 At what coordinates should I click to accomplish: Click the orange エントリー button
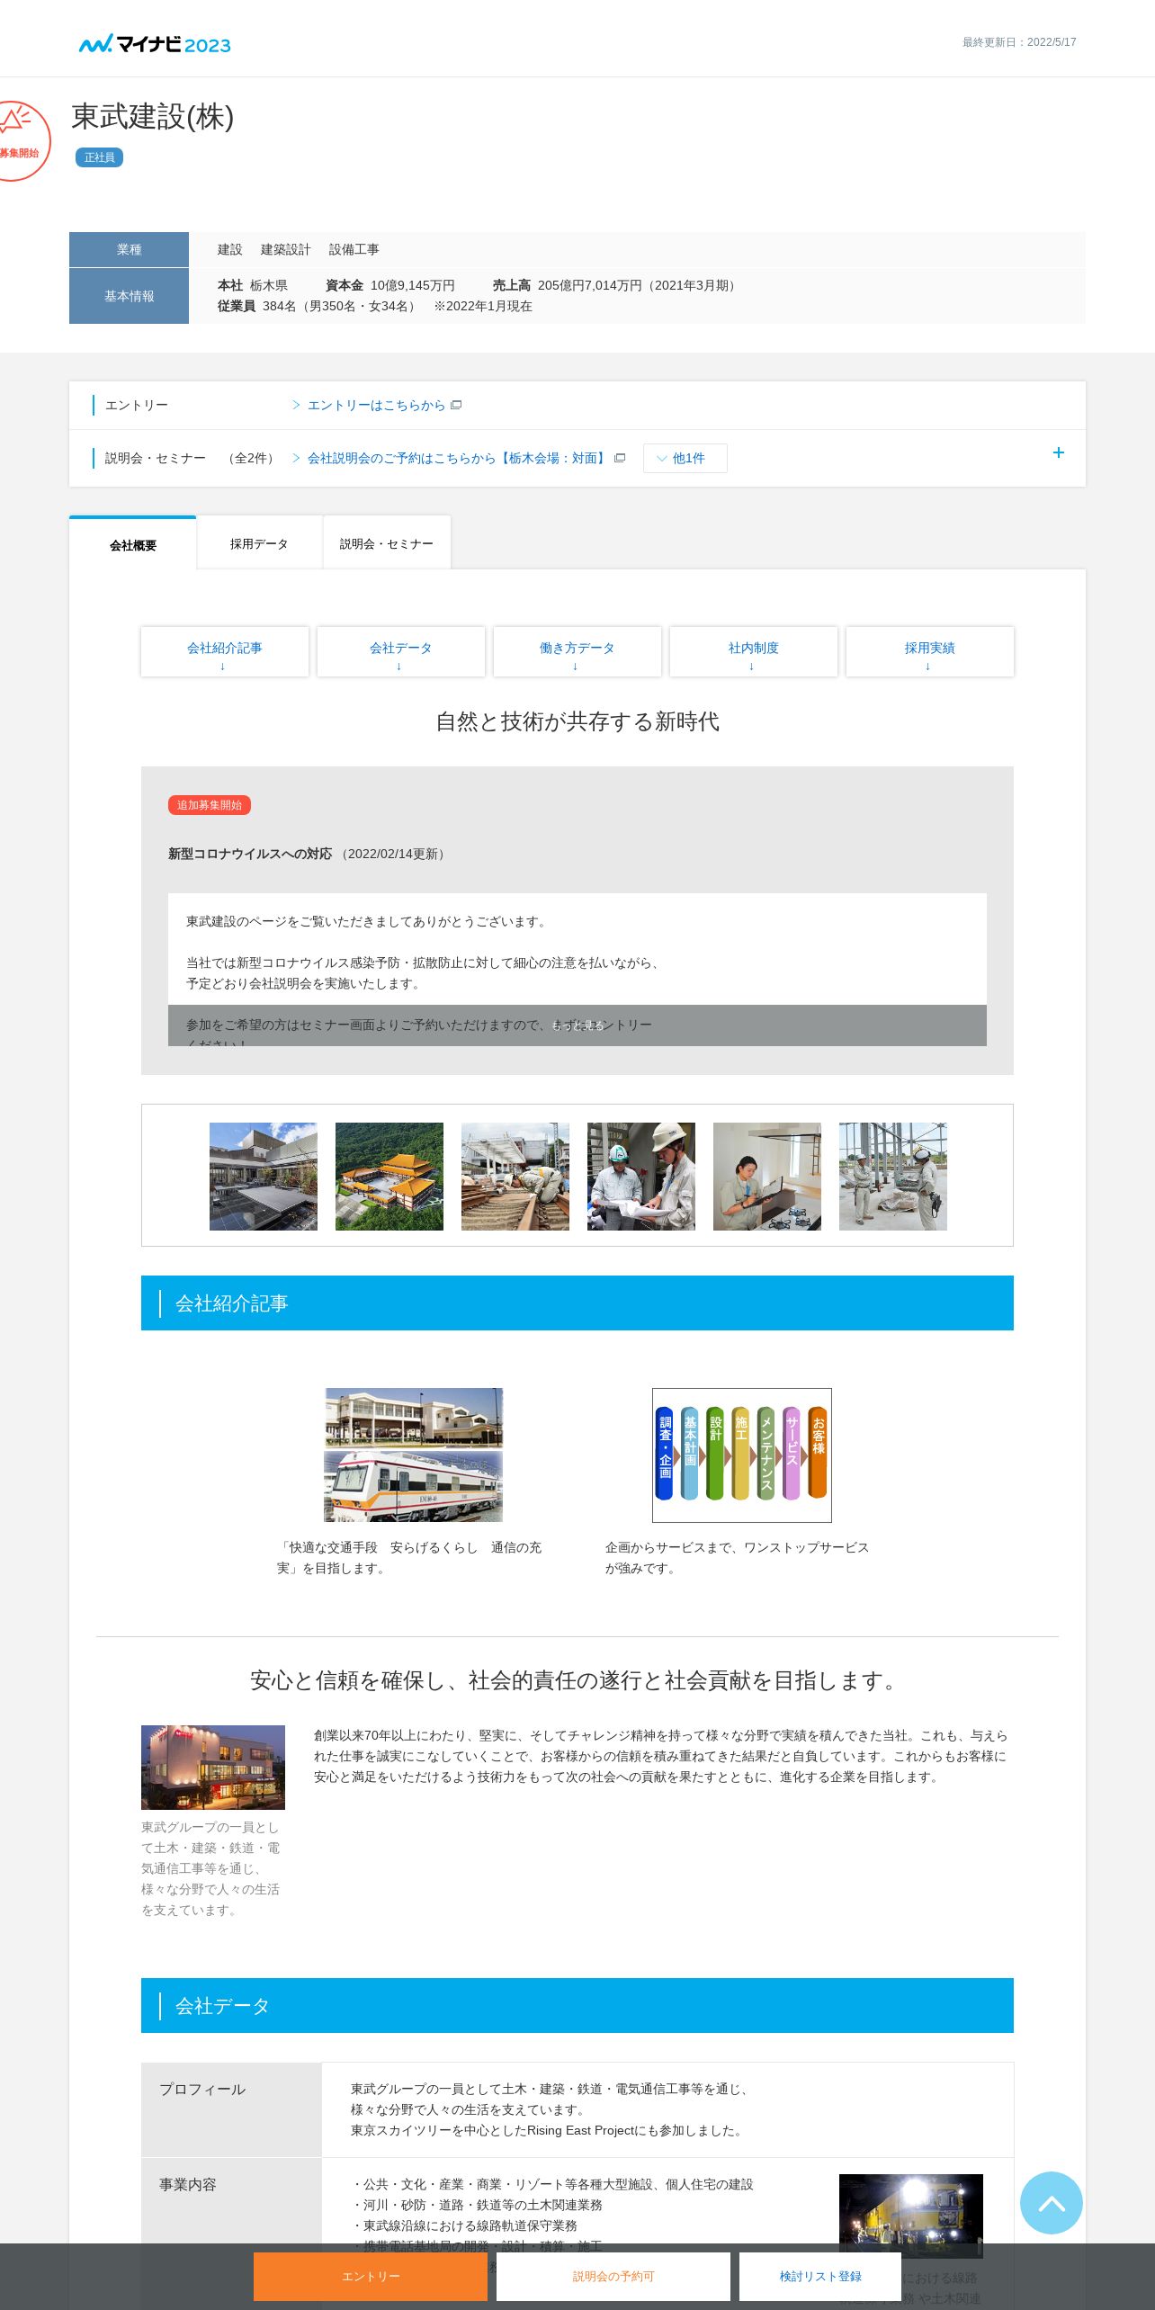[371, 2276]
